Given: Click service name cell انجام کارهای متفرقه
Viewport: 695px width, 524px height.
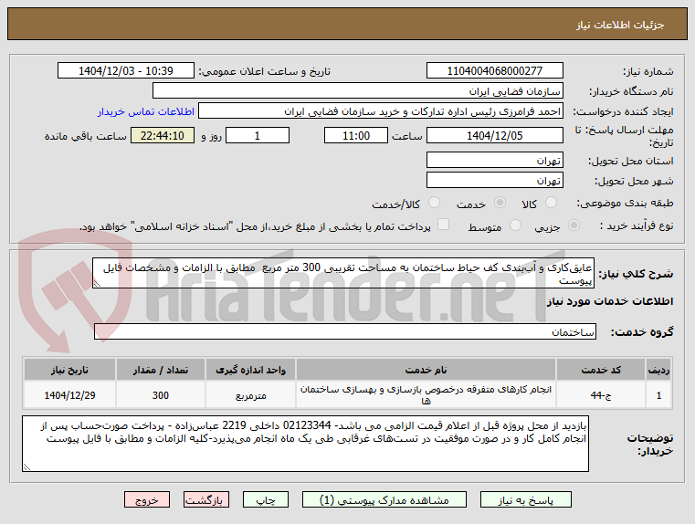Looking at the screenshot, I should click(x=426, y=395).
